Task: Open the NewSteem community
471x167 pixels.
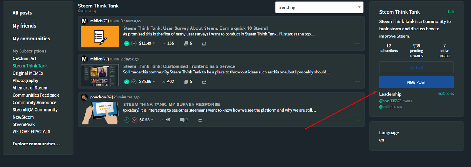Action: (23, 117)
